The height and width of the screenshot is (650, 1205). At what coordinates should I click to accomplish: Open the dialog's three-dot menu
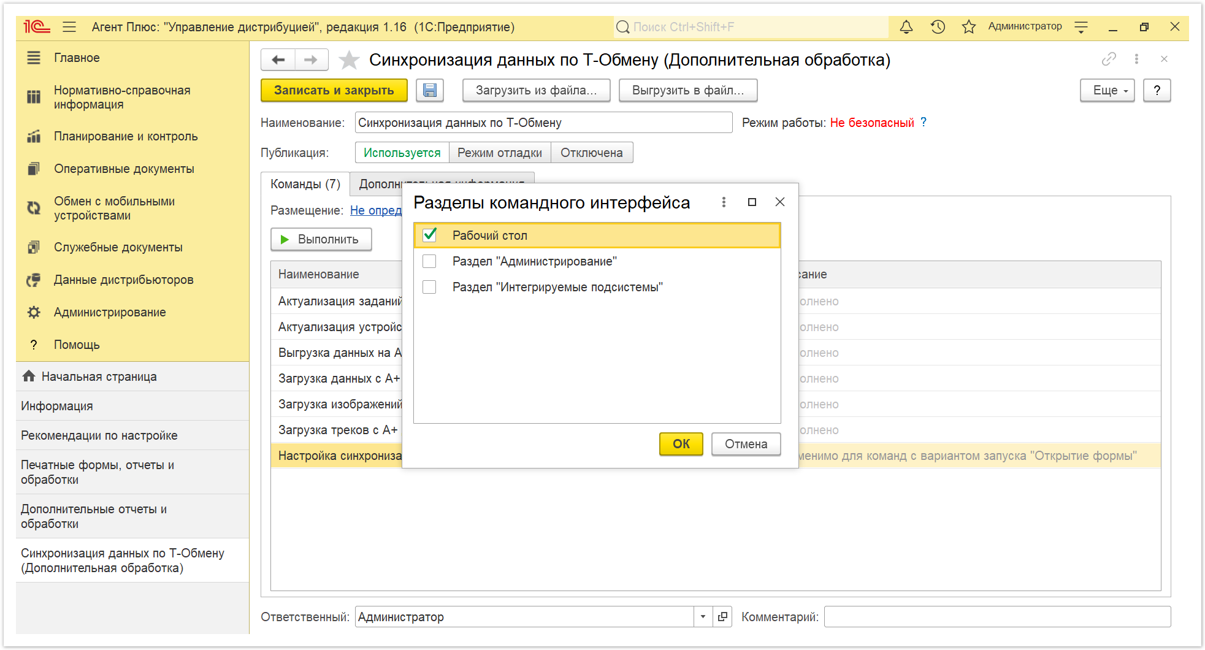click(x=724, y=202)
